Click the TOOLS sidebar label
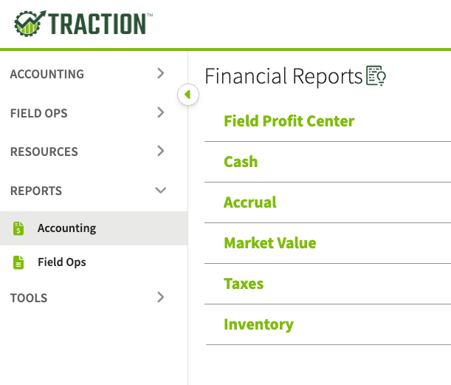Image resolution: width=451 pixels, height=385 pixels. pos(29,298)
